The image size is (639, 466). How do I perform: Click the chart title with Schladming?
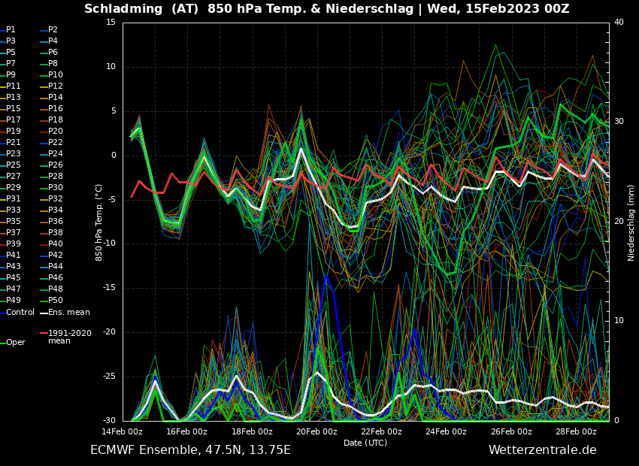point(326,9)
